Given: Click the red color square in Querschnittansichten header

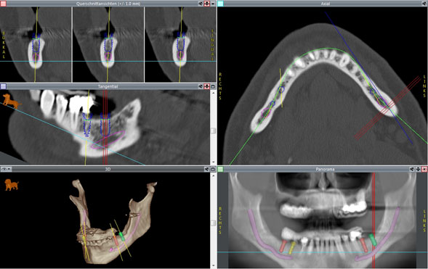Looking at the screenshot, I should click(3, 4).
